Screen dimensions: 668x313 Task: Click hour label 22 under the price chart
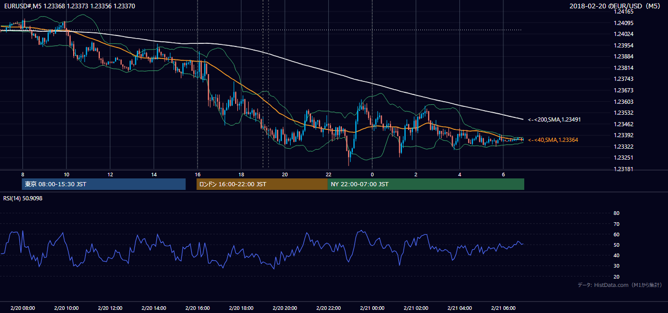pos(328,174)
